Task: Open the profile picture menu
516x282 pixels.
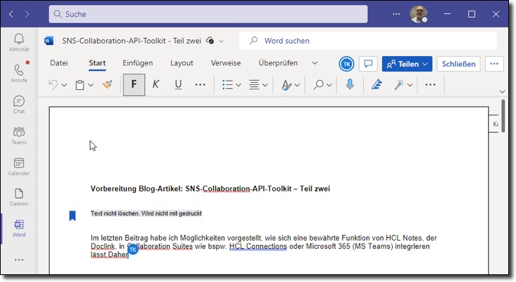Action: 419,14
